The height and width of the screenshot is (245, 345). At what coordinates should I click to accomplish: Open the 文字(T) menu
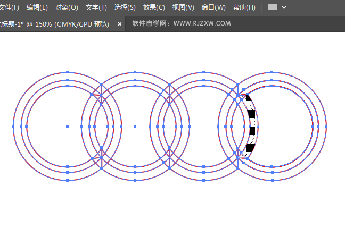(x=96, y=7)
